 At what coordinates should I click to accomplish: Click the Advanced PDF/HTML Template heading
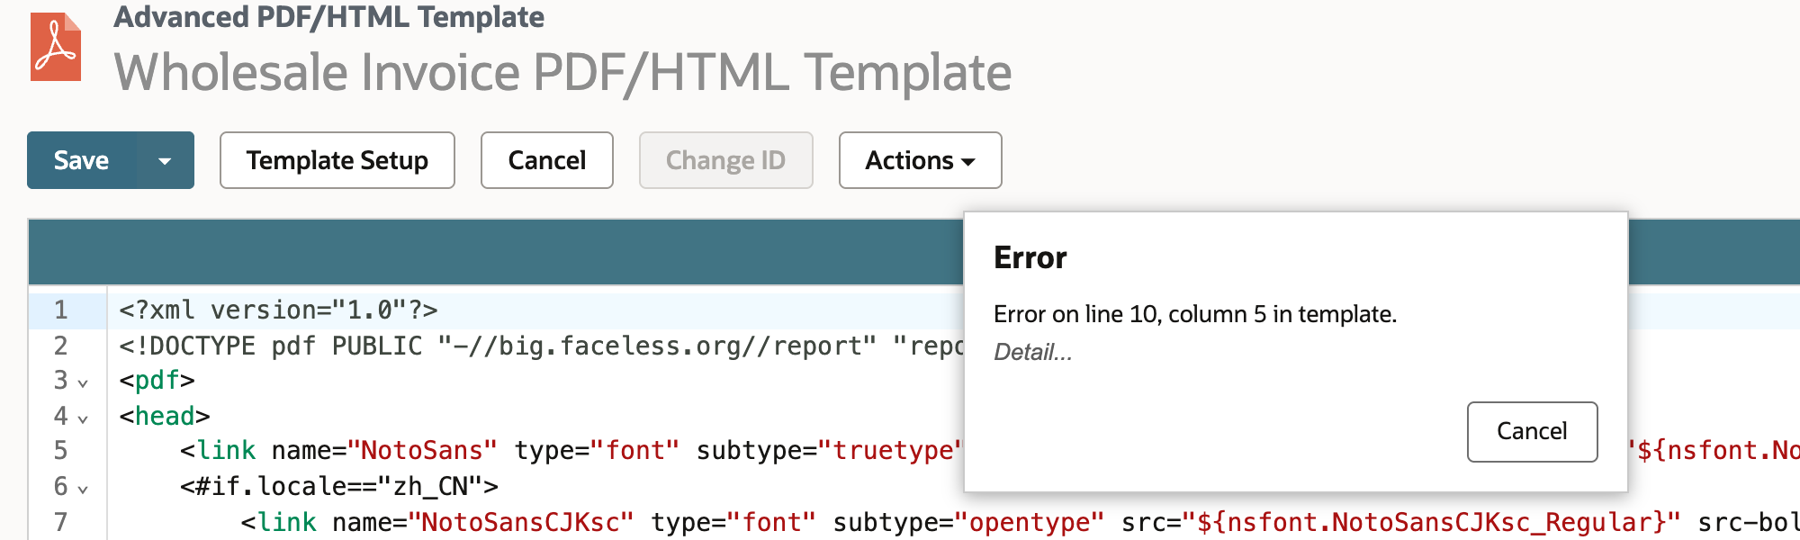coord(328,17)
